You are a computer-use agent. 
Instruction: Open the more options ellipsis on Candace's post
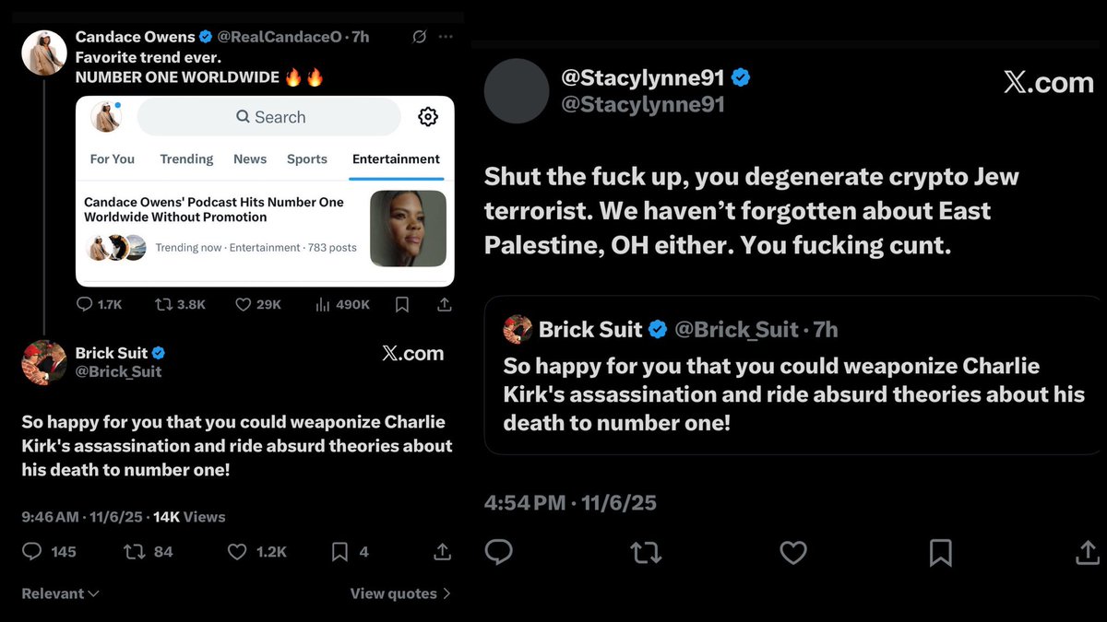(x=446, y=37)
